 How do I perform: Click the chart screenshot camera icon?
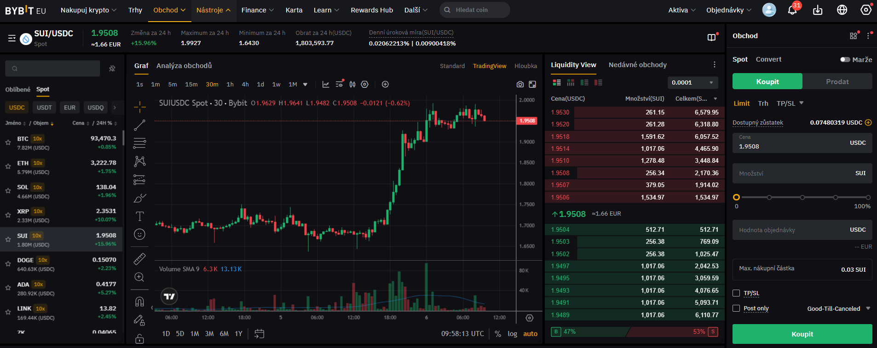[520, 84]
